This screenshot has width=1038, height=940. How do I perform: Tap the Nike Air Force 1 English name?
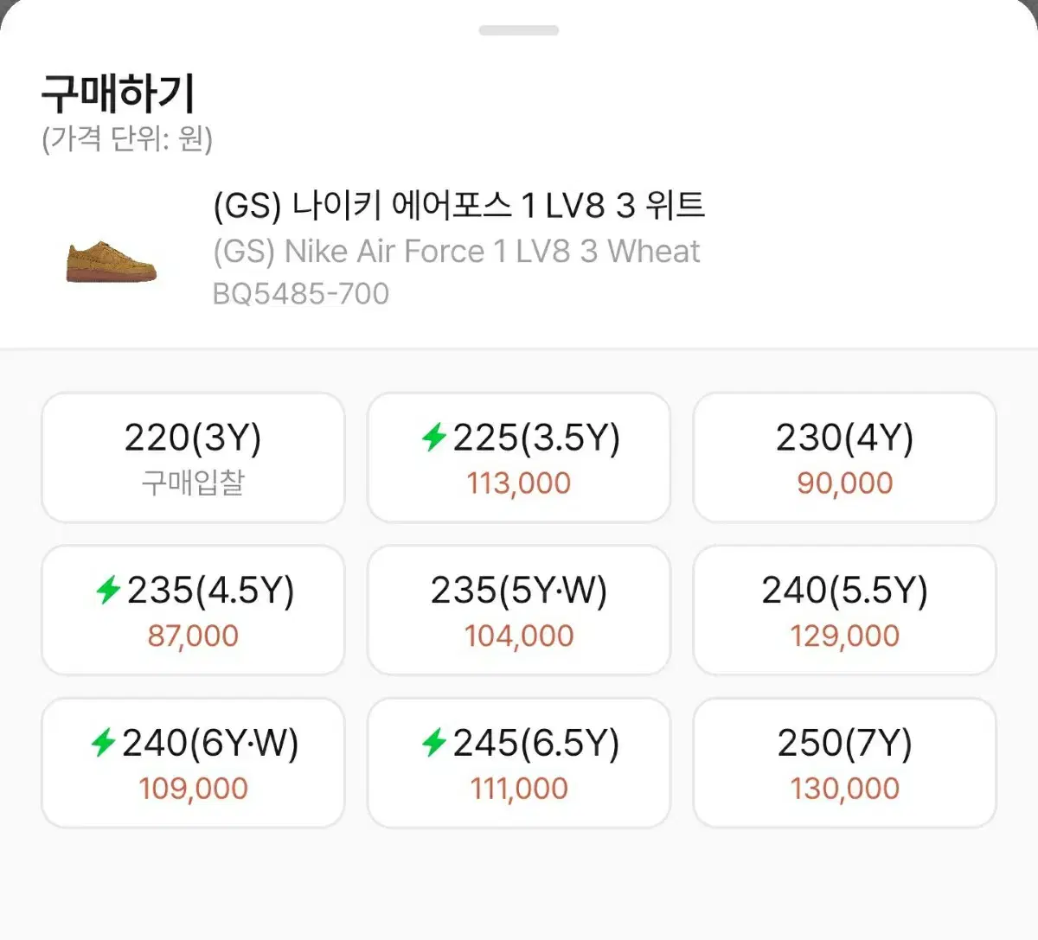tap(457, 252)
